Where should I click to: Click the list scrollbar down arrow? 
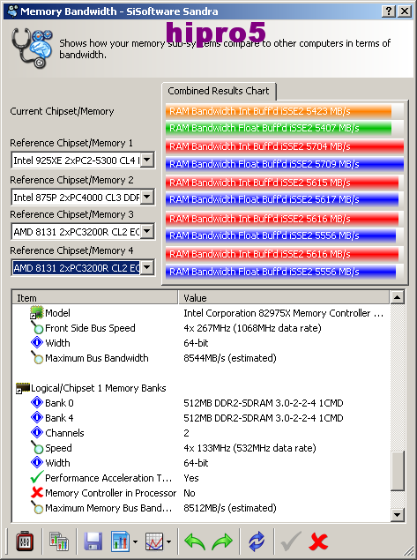tap(398, 515)
